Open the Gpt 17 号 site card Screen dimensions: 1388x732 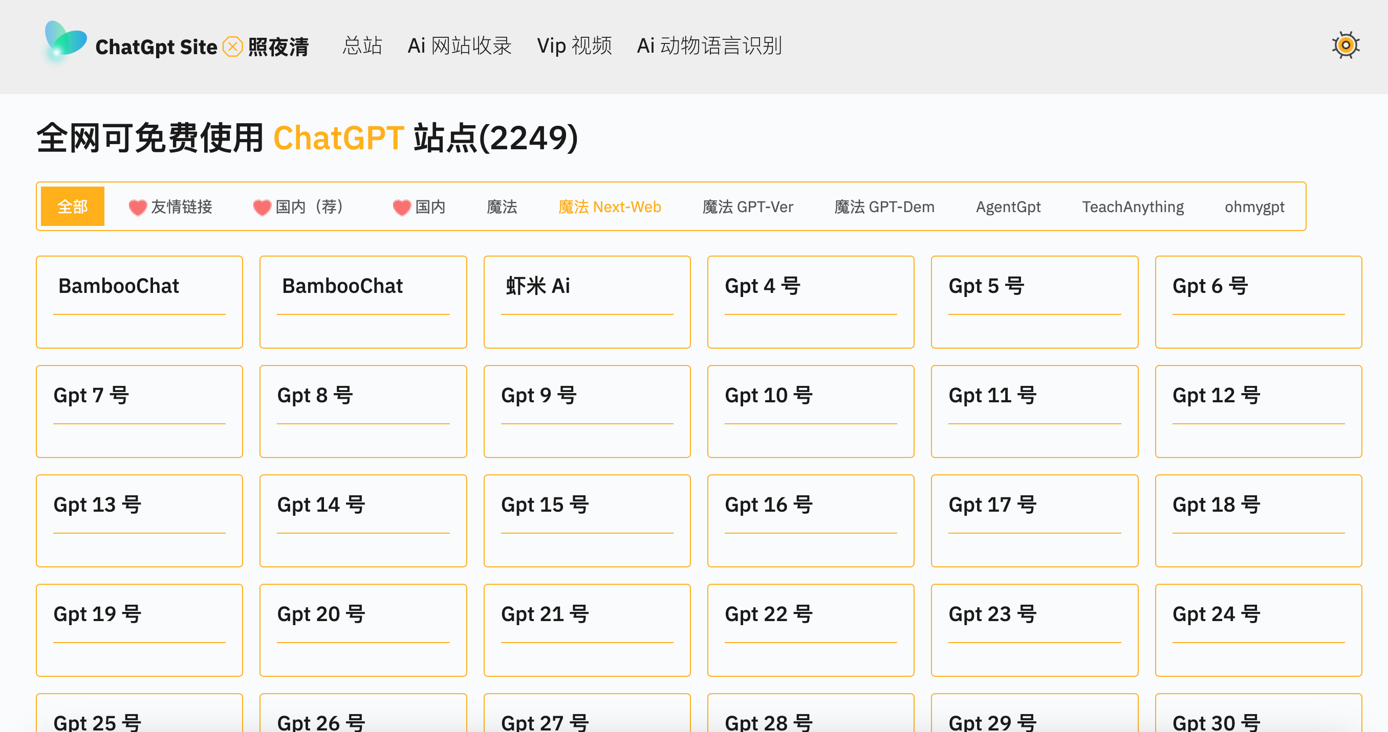[1034, 520]
